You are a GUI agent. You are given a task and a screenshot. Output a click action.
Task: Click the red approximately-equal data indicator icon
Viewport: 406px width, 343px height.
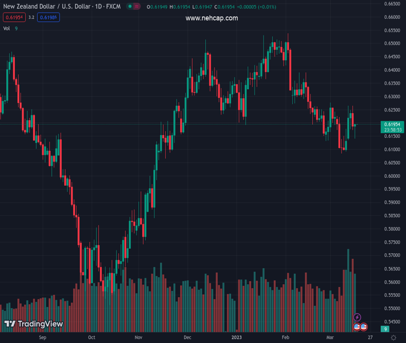[138, 7]
